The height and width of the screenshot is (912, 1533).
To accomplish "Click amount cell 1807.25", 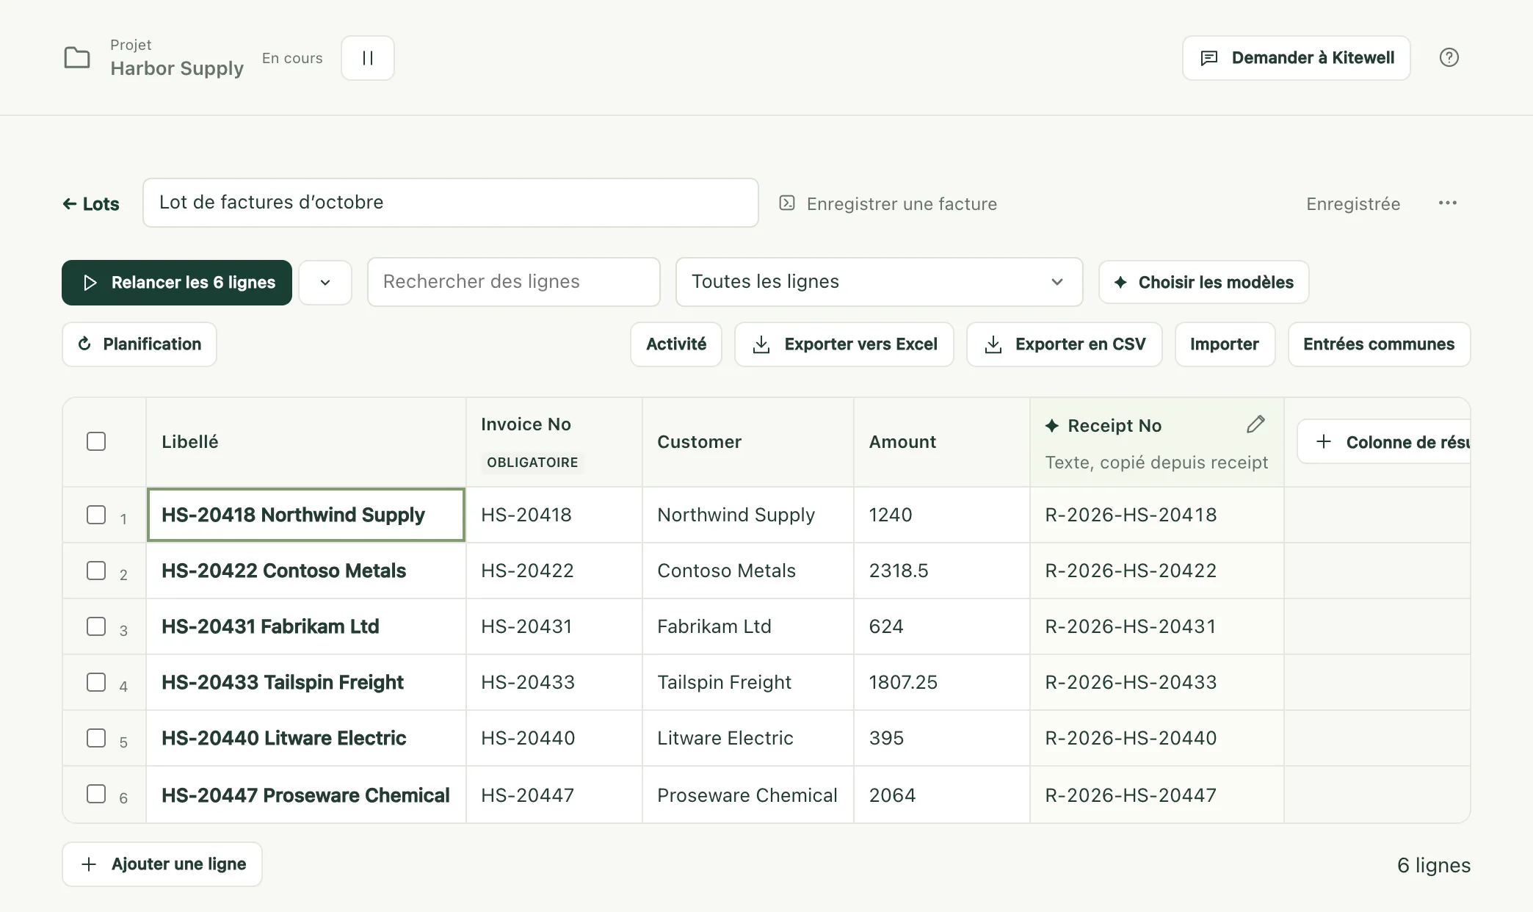I will click(942, 682).
